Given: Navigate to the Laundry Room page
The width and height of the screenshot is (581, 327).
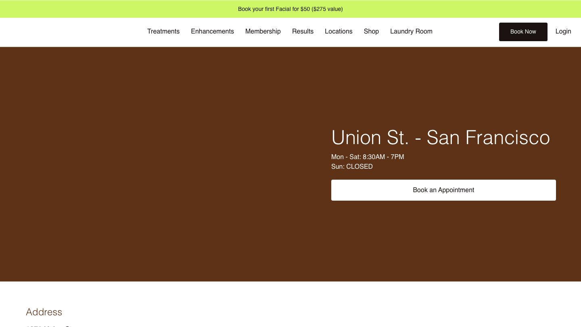Looking at the screenshot, I should coord(411,31).
